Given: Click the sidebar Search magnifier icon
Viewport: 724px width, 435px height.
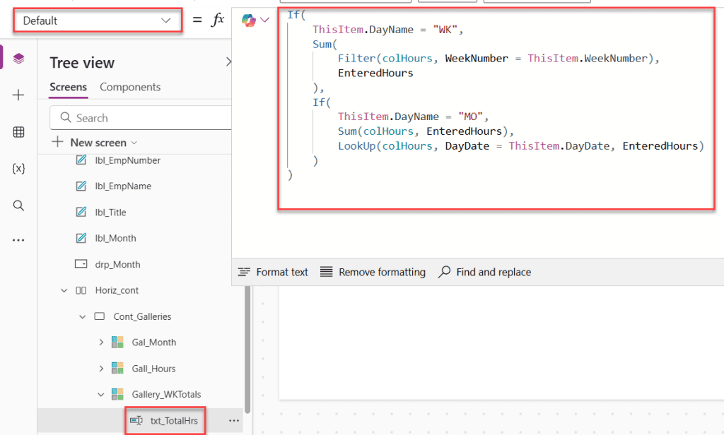Looking at the screenshot, I should tap(18, 205).
